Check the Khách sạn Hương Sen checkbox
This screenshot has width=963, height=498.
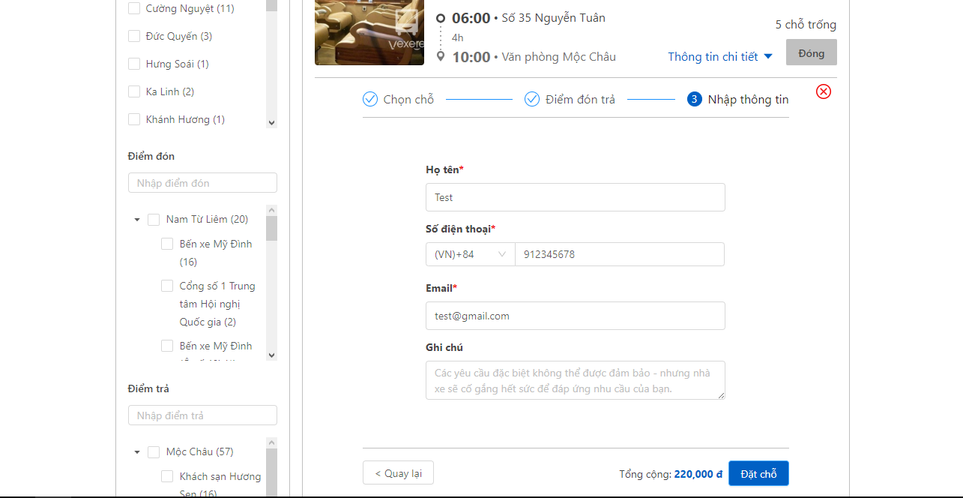point(167,476)
